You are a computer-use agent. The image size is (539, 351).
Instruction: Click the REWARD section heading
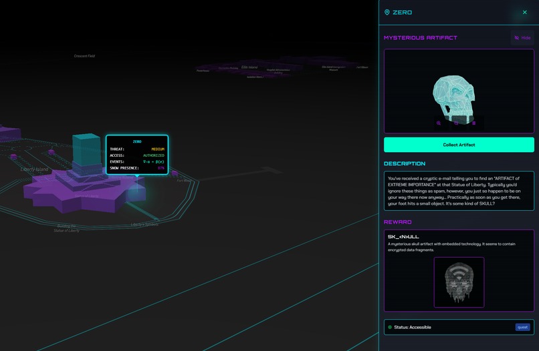tap(398, 222)
